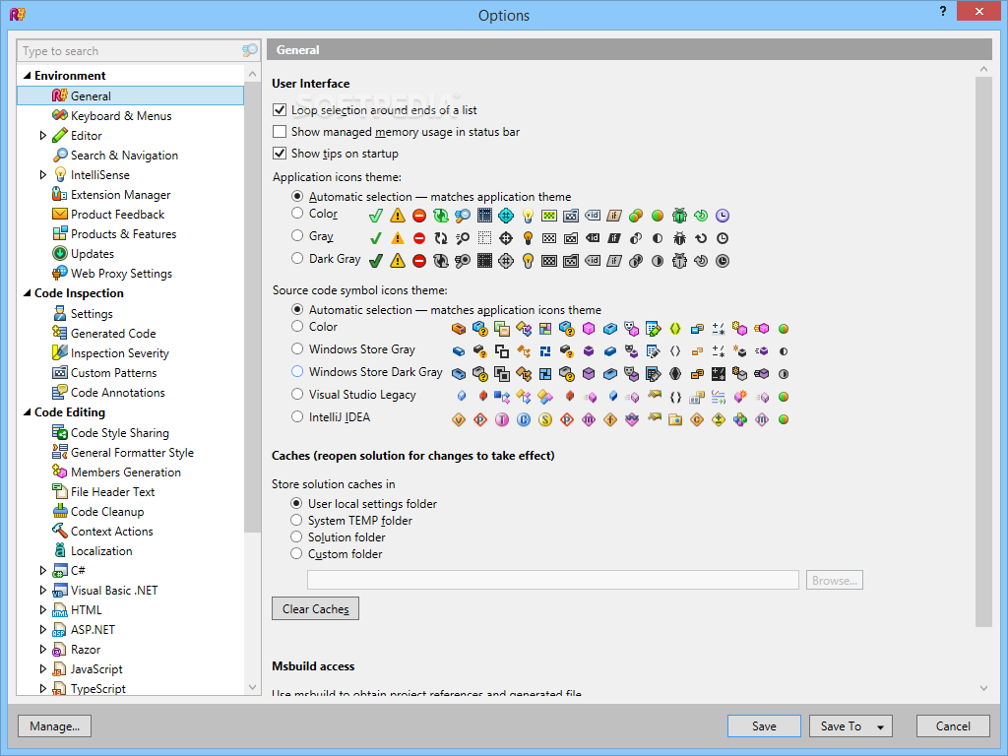The width and height of the screenshot is (1008, 756).
Task: Click the General Formatter Style icon
Action: [60, 453]
